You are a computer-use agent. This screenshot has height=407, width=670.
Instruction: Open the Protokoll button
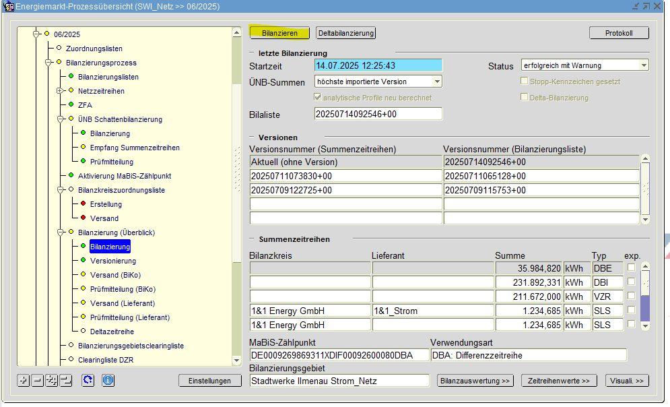point(619,33)
